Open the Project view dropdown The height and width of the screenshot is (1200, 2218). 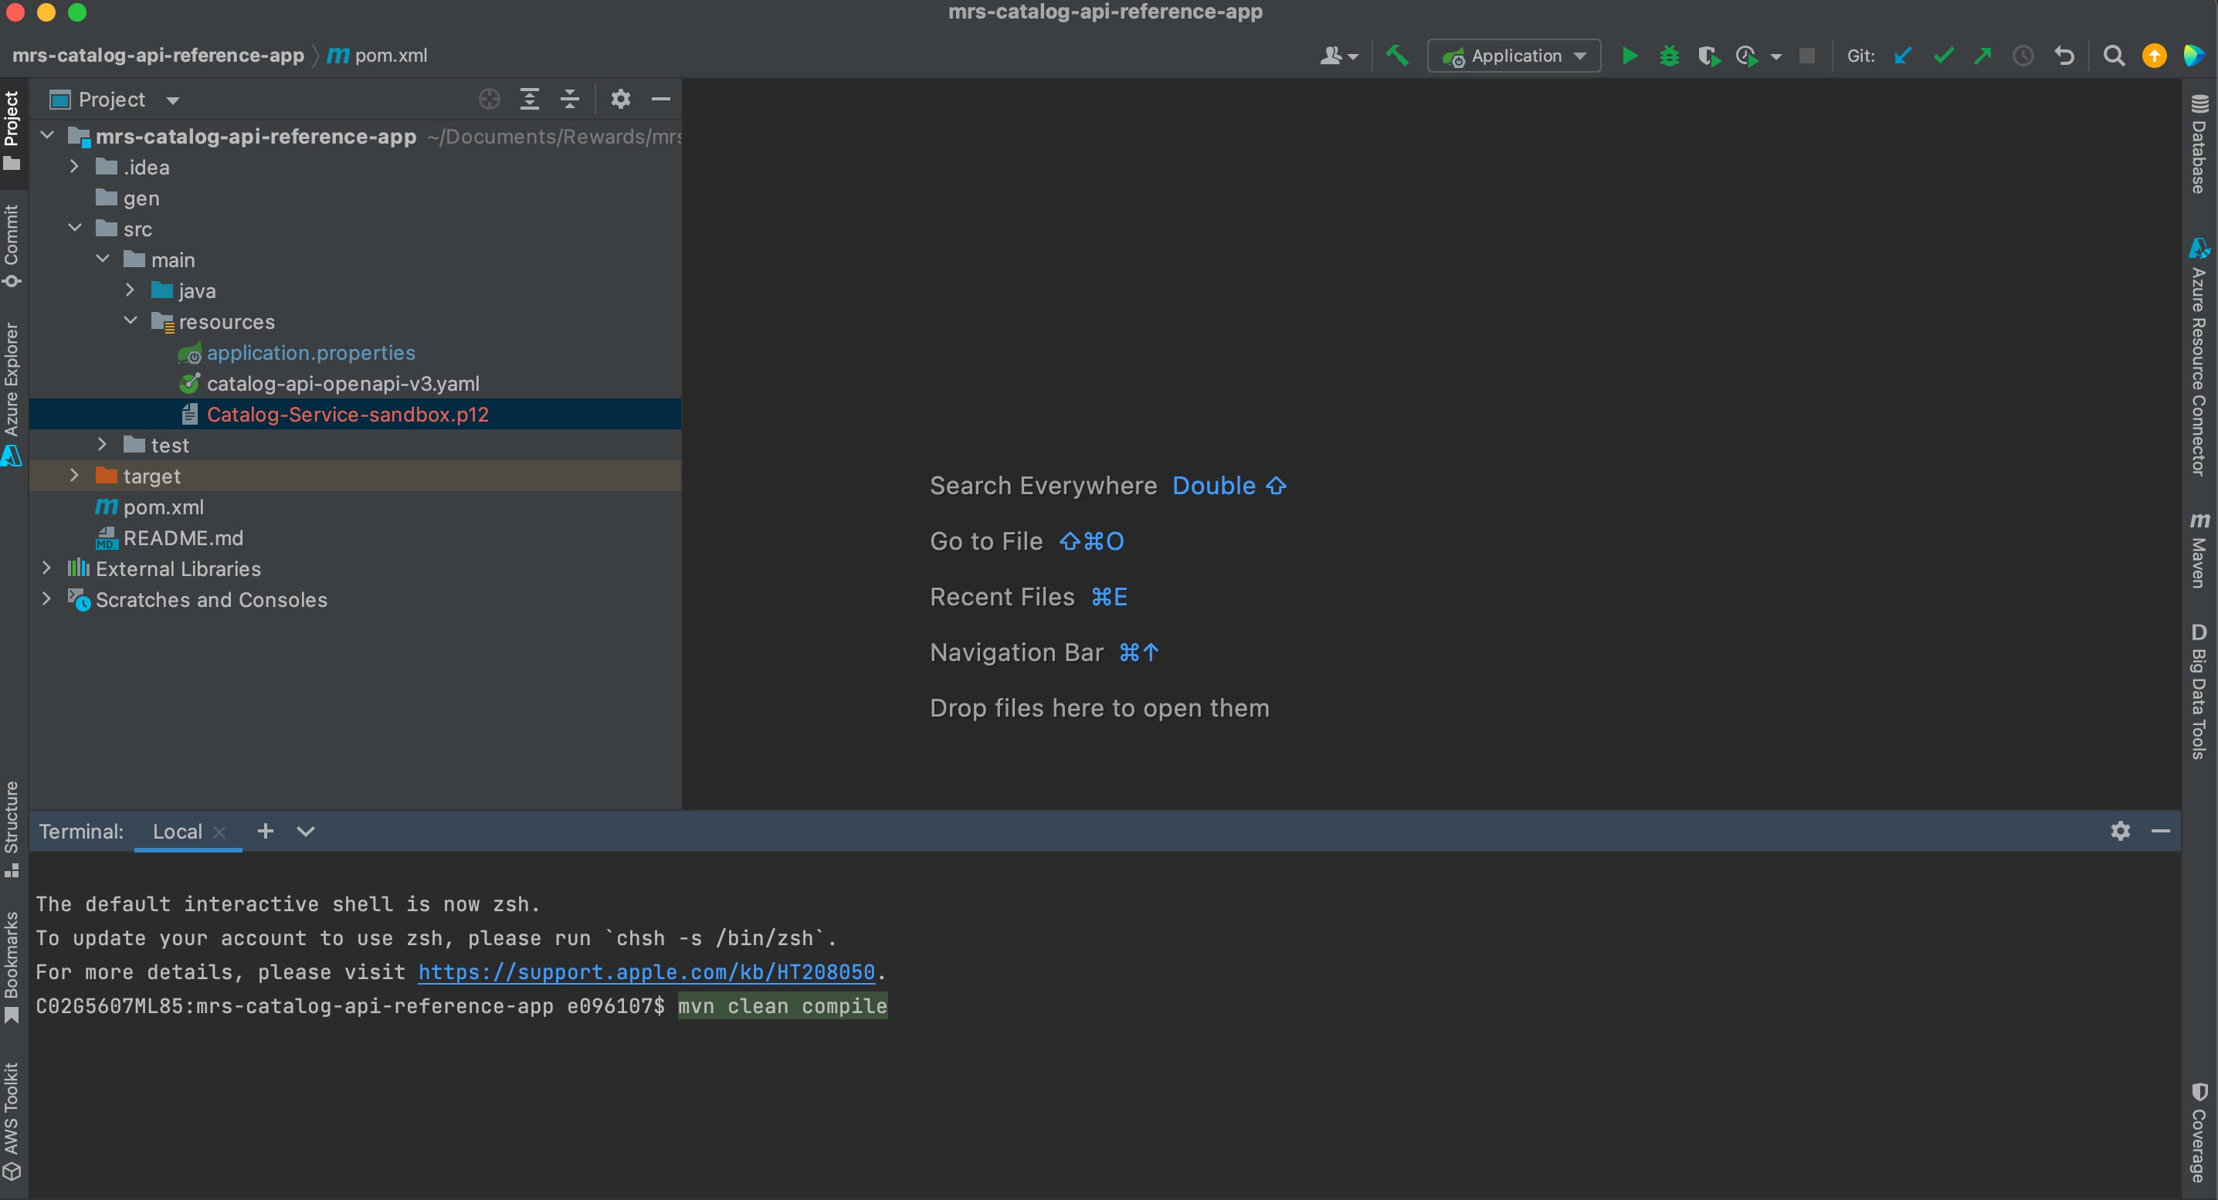point(173,100)
